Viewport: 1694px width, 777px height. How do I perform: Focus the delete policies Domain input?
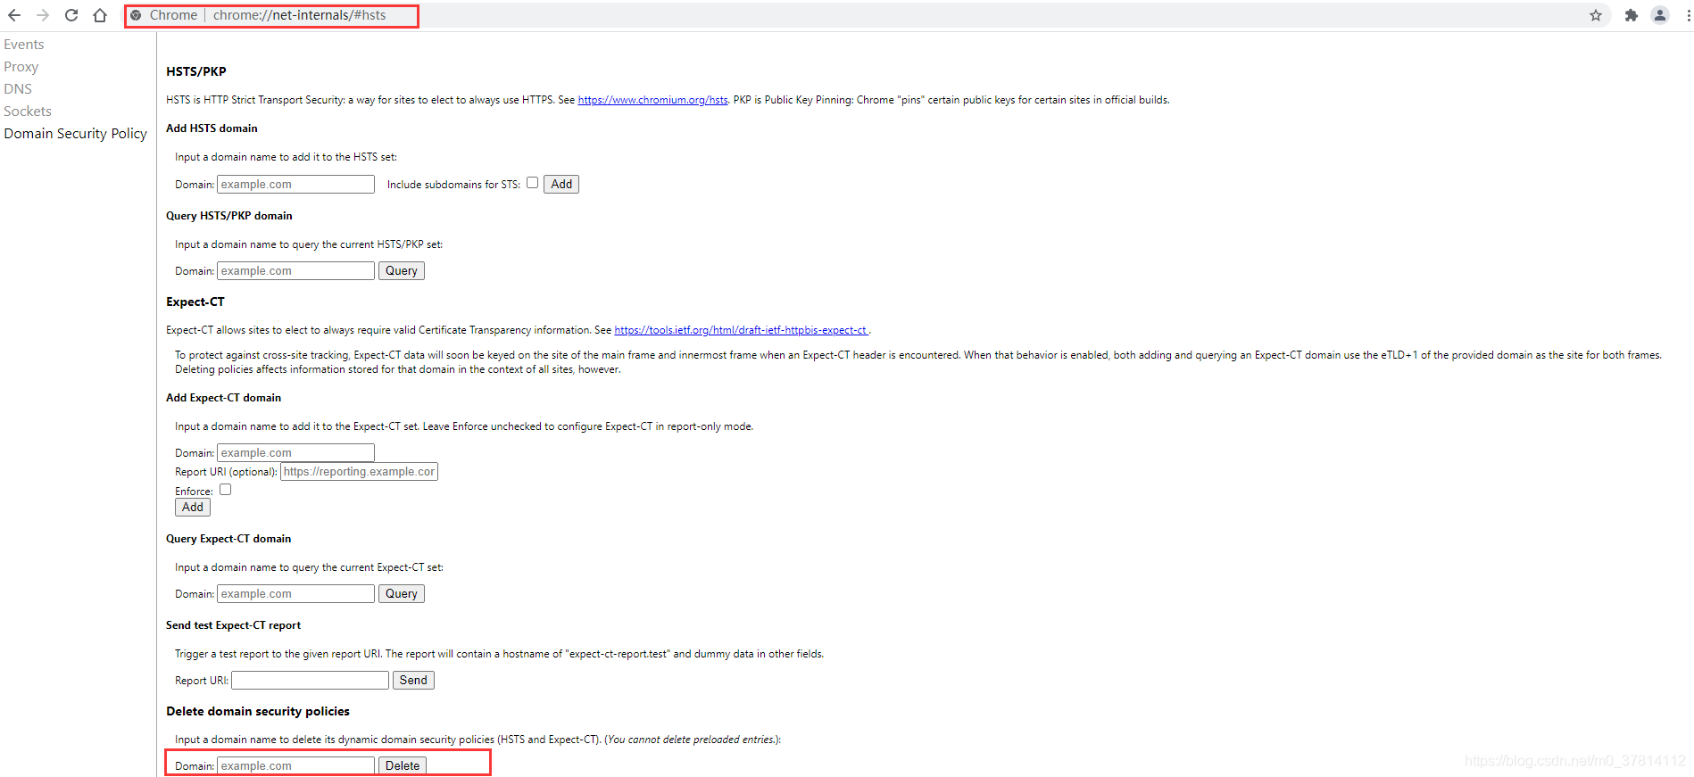coord(295,766)
